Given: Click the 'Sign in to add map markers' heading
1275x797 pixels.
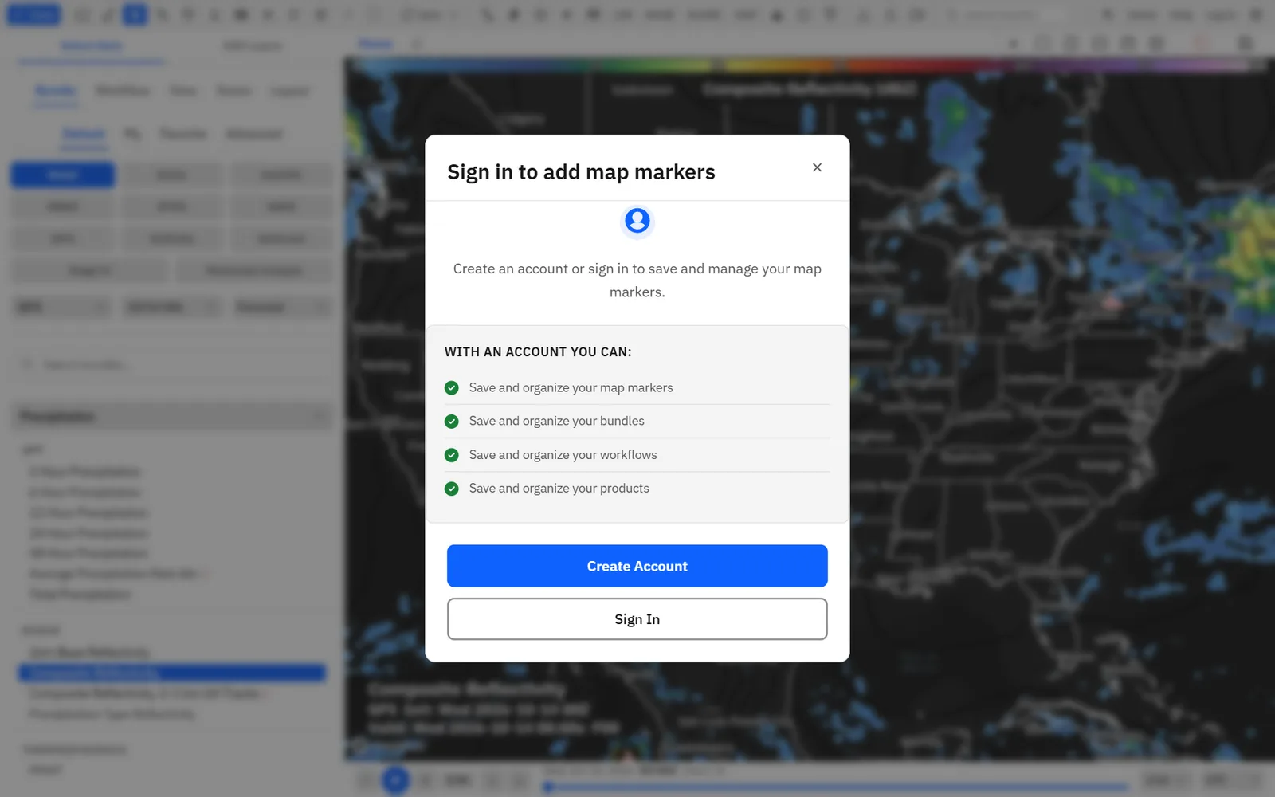Looking at the screenshot, I should (581, 172).
